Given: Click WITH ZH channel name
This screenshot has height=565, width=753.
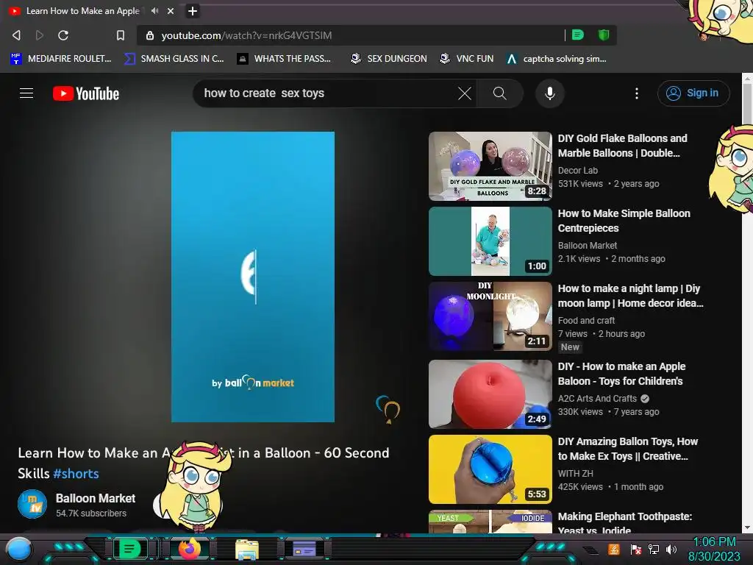Looking at the screenshot, I should click(575, 473).
